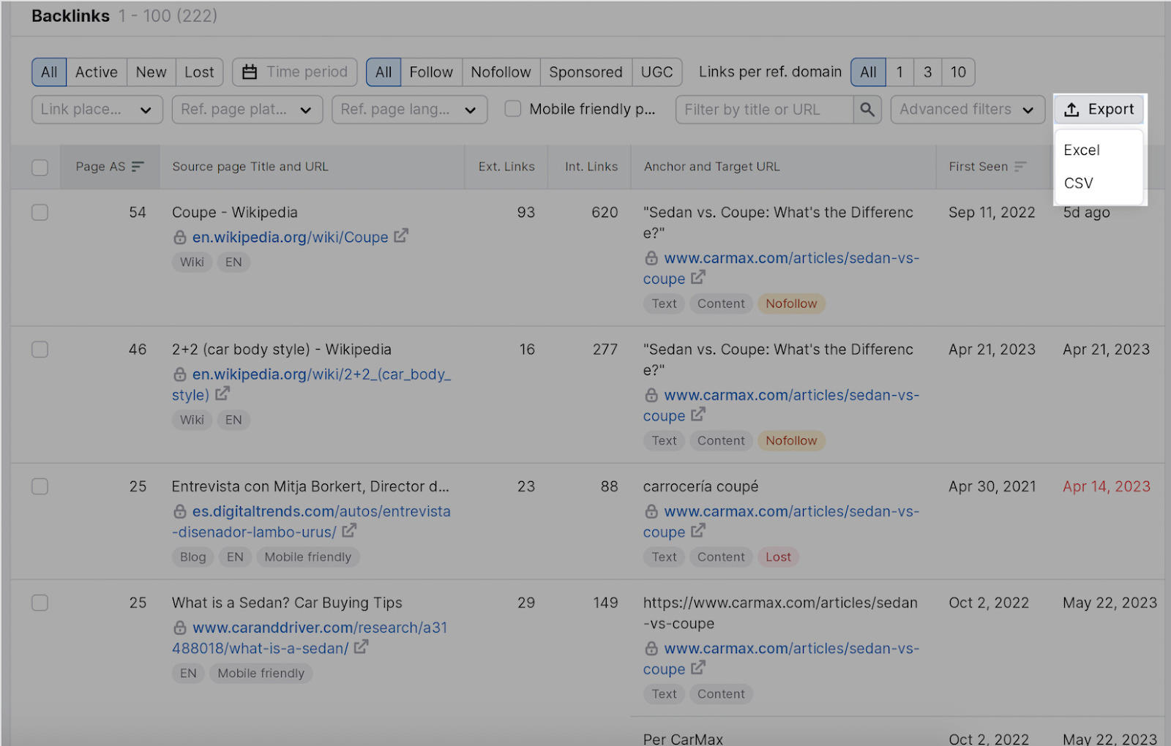Click Page AS sort icon
1171x746 pixels.
[x=138, y=167]
